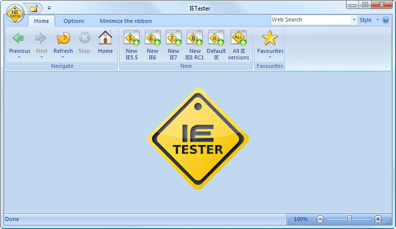Click the Done status text
Screen dimensions: 396x229
coord(12,219)
